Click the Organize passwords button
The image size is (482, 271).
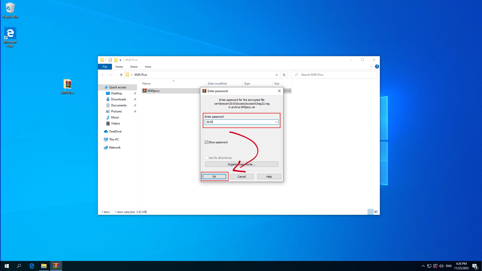(x=241, y=164)
